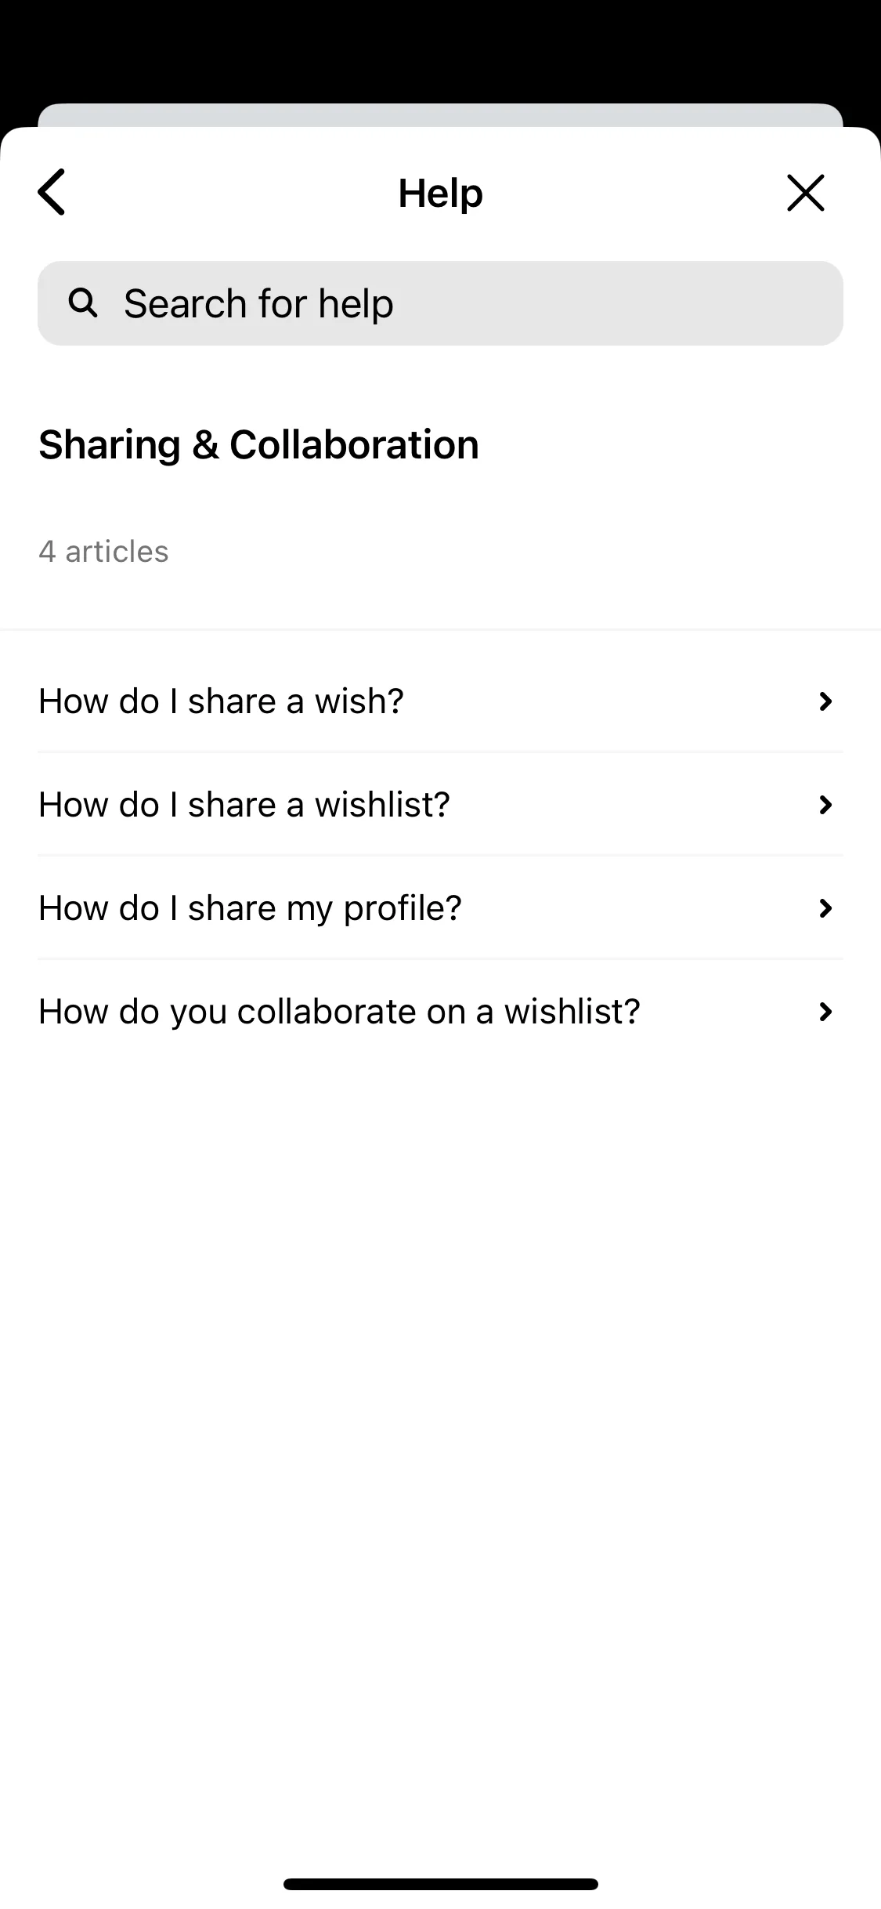881x1909 pixels.
Task: Open article How do I share a wish?
Action: click(440, 701)
